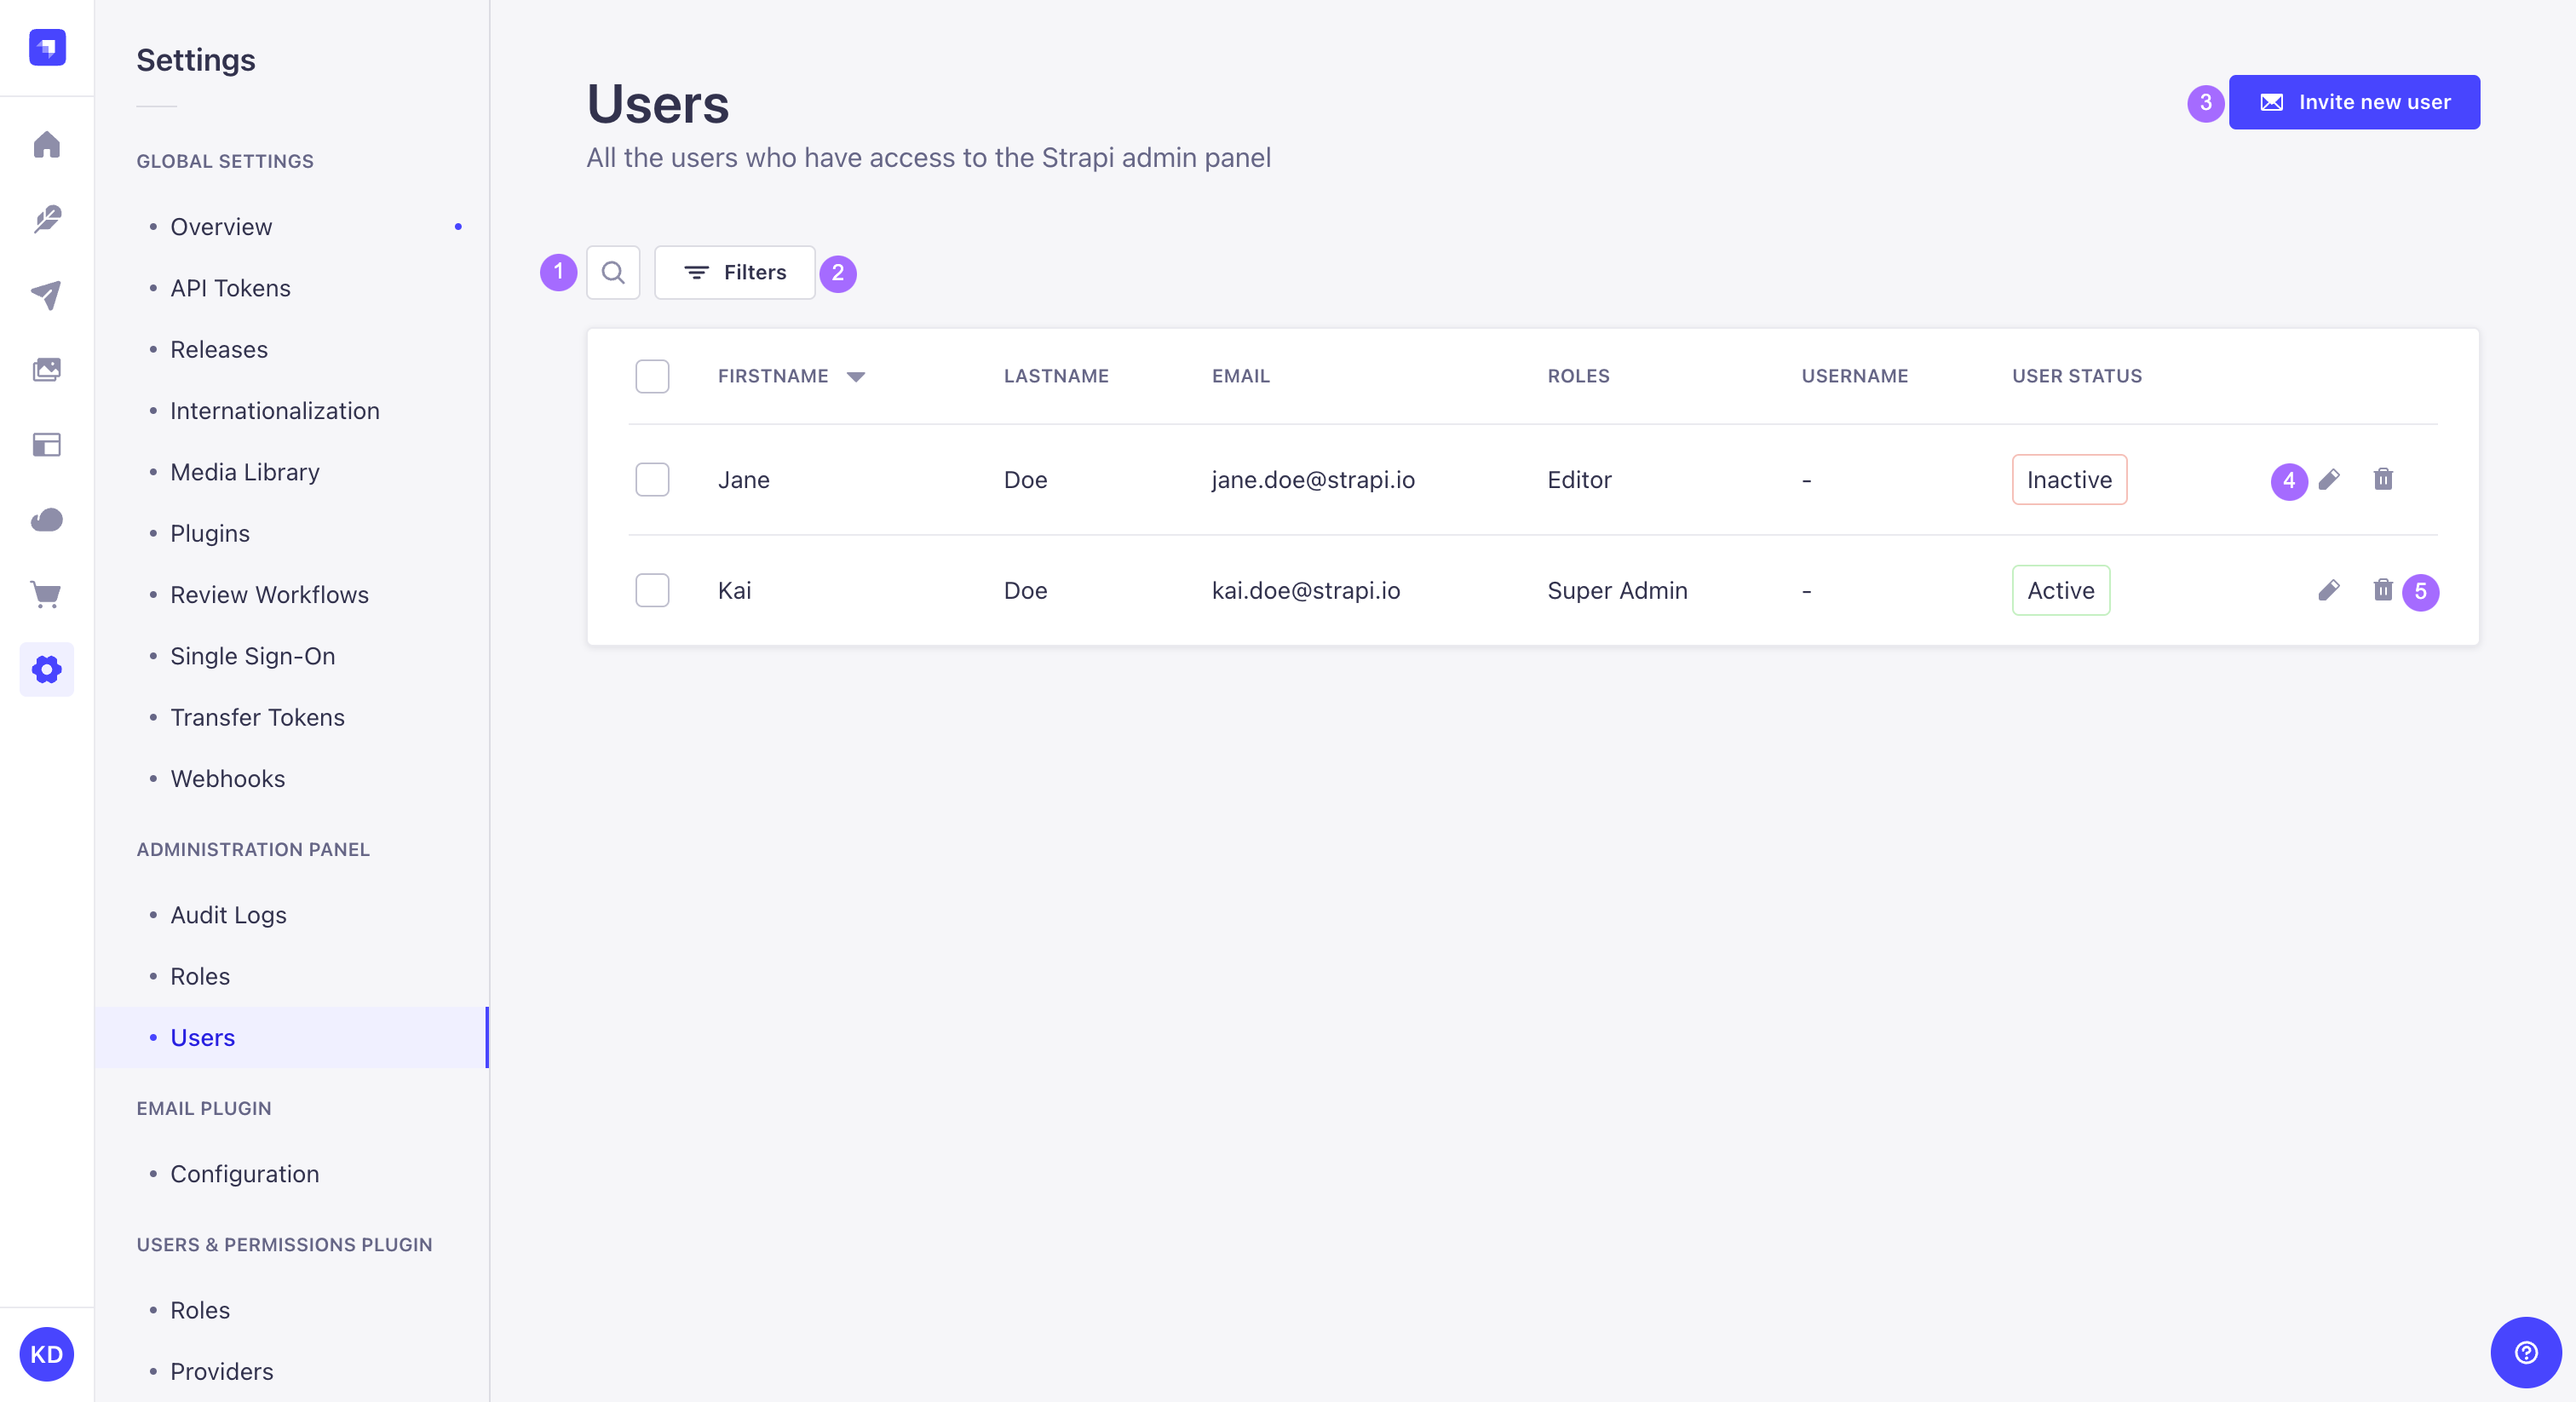Click the KD user avatar in bottom-left corner
The image size is (2576, 1402).
(47, 1355)
